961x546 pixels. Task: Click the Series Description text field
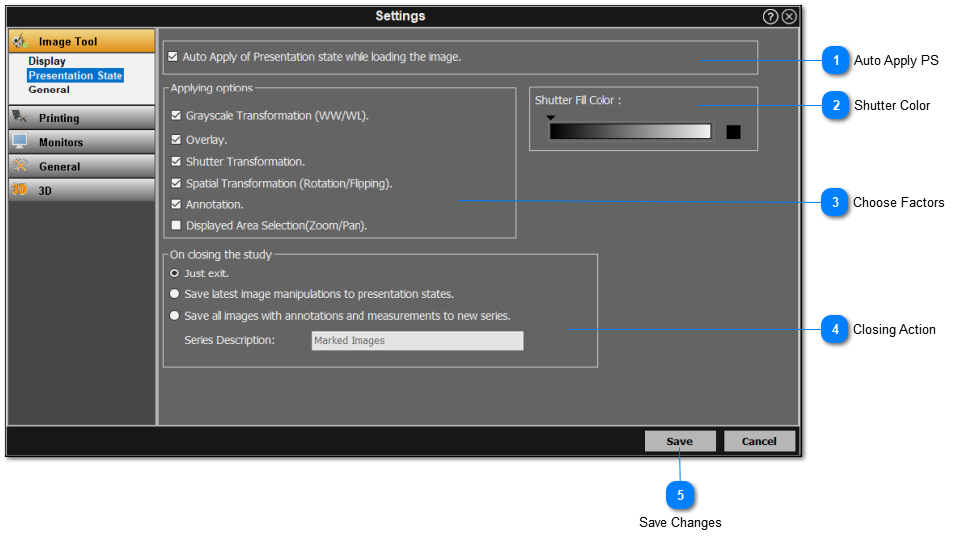point(415,341)
